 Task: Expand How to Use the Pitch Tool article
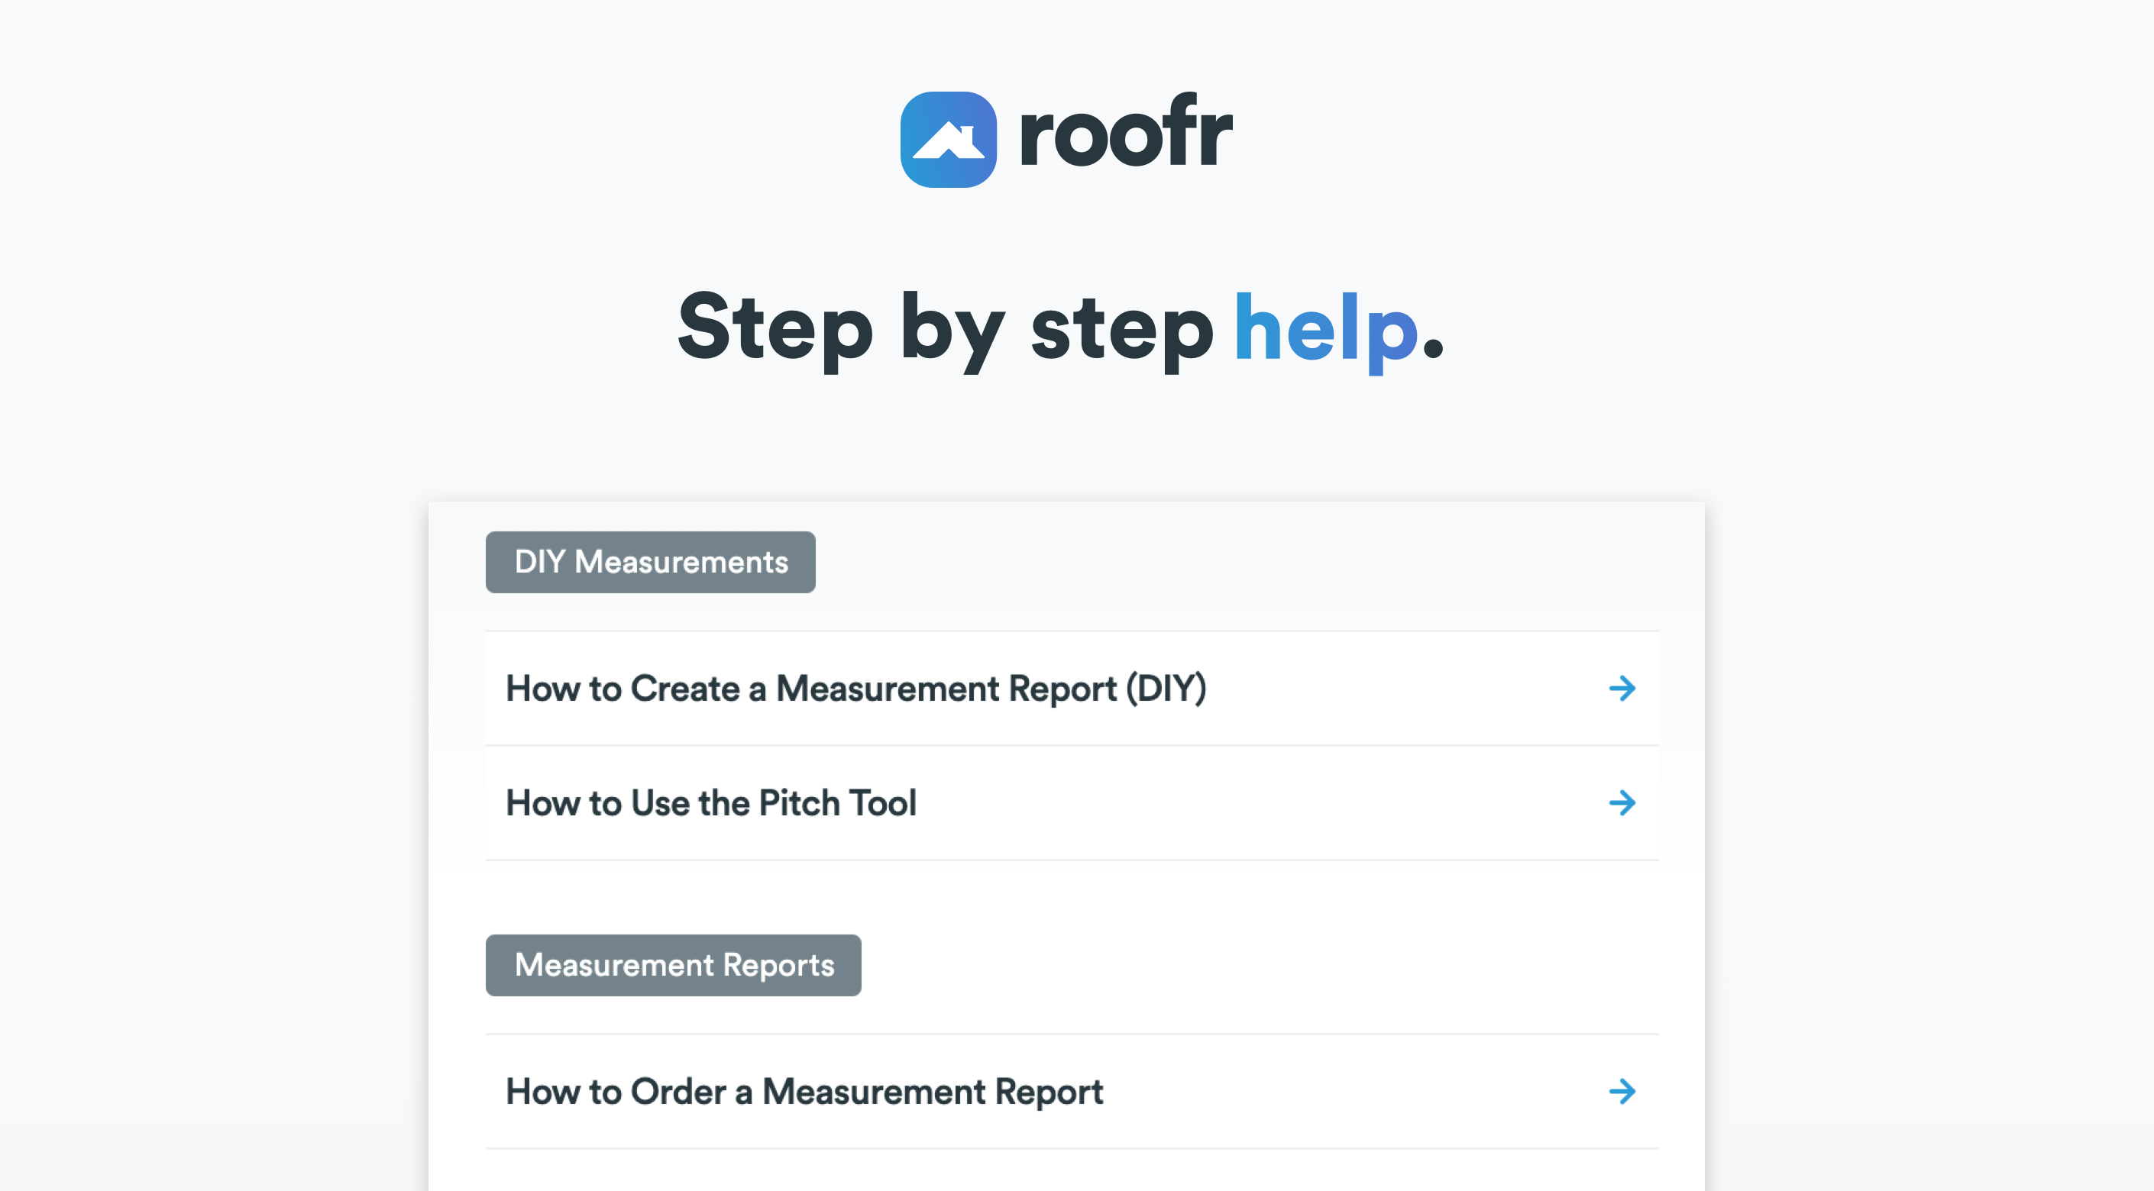[712, 803]
